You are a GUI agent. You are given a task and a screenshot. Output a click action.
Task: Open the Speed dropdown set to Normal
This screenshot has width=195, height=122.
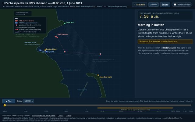click(28, 101)
